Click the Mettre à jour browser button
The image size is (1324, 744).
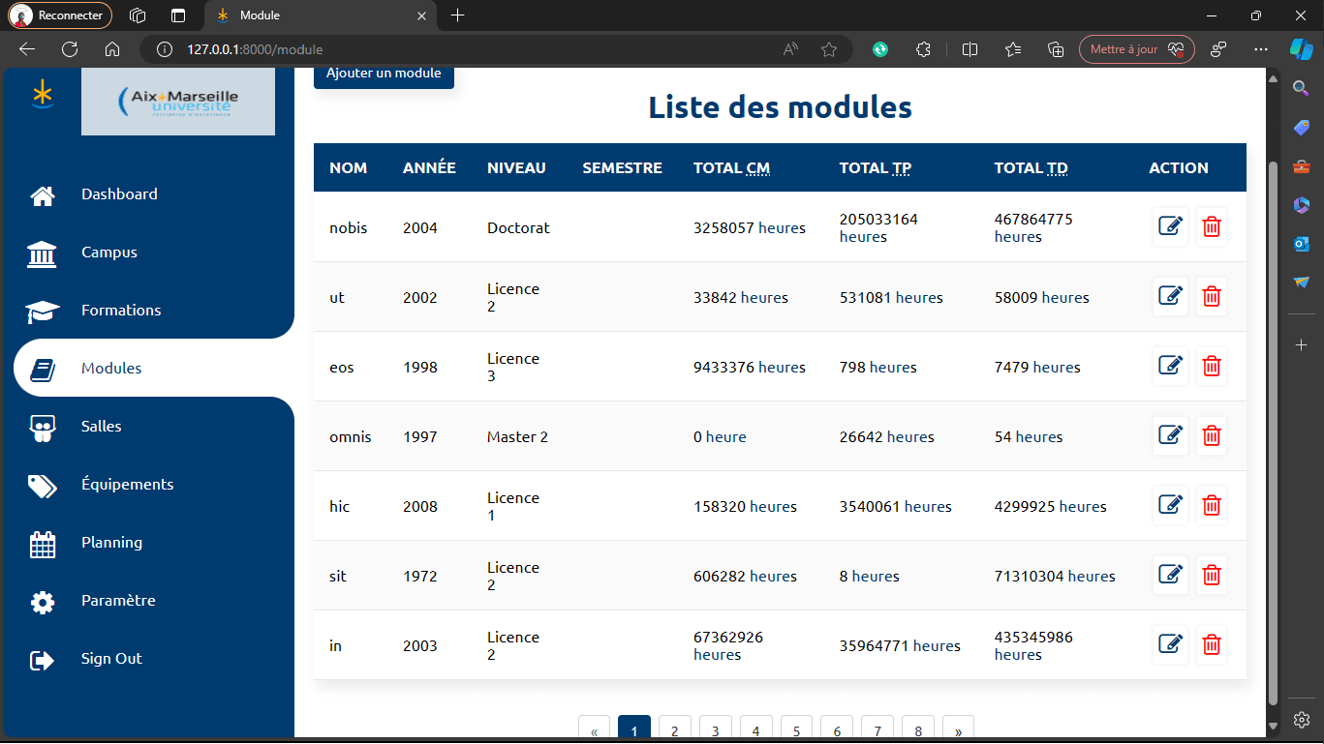[x=1137, y=49]
